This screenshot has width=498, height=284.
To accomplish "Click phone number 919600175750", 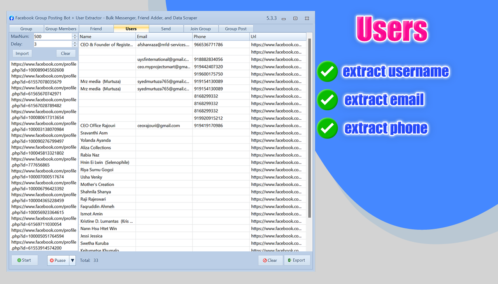I will click(209, 74).
